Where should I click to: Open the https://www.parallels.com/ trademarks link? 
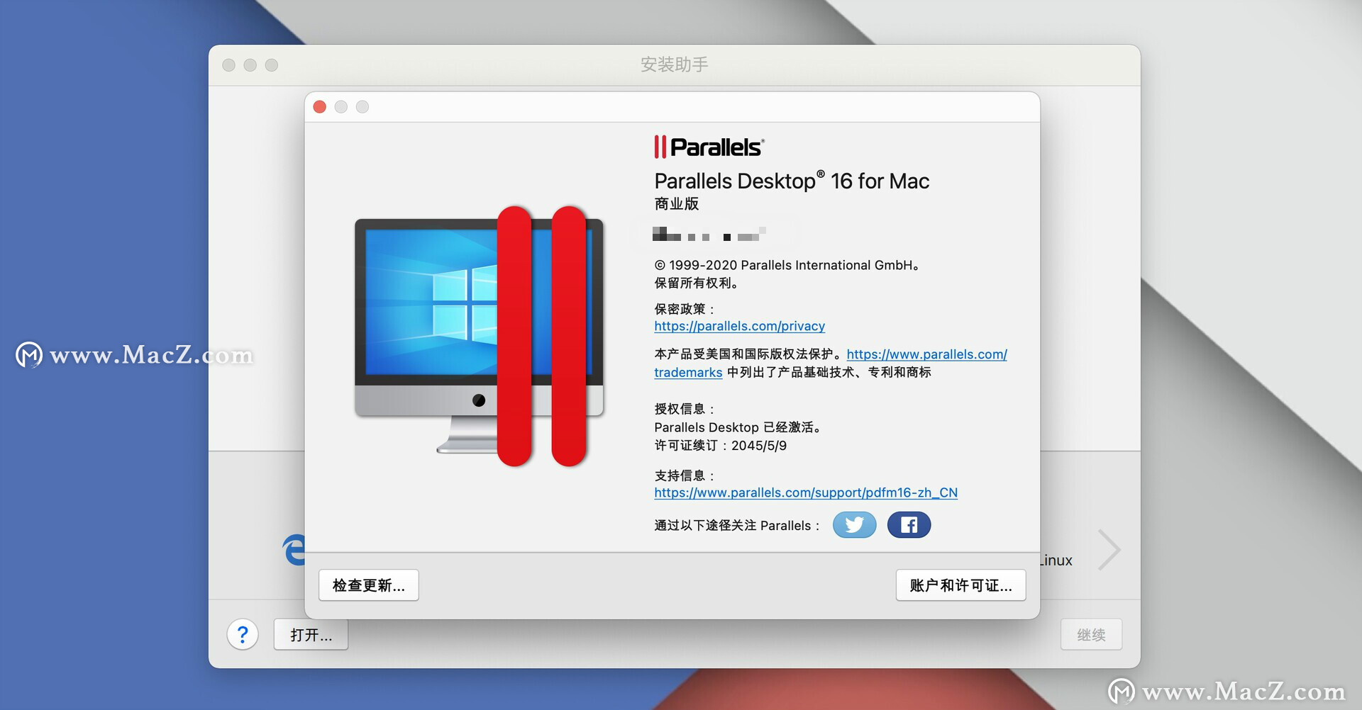point(926,354)
